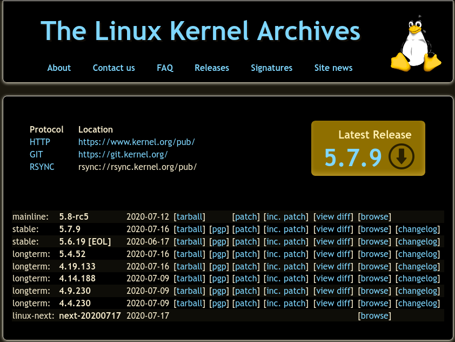
Task: Select the 2020-06-17 release date
Action: point(148,241)
